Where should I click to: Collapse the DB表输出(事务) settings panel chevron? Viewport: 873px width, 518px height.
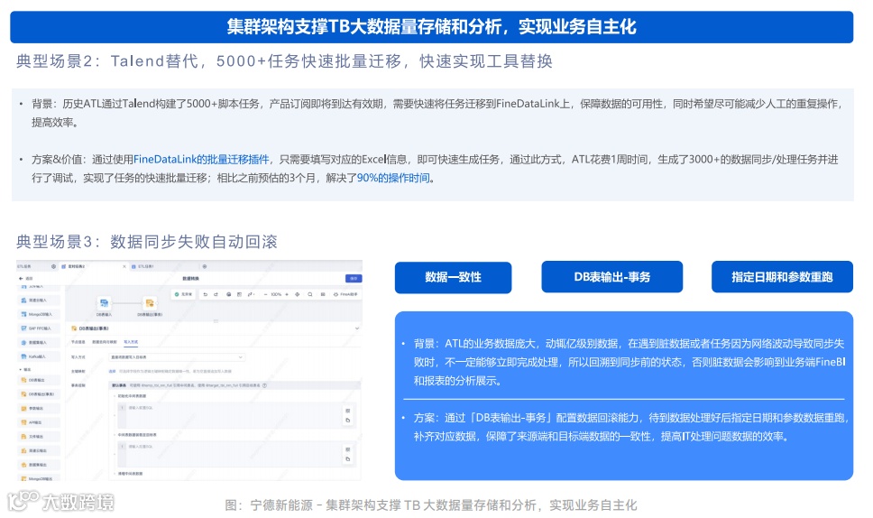(x=357, y=328)
